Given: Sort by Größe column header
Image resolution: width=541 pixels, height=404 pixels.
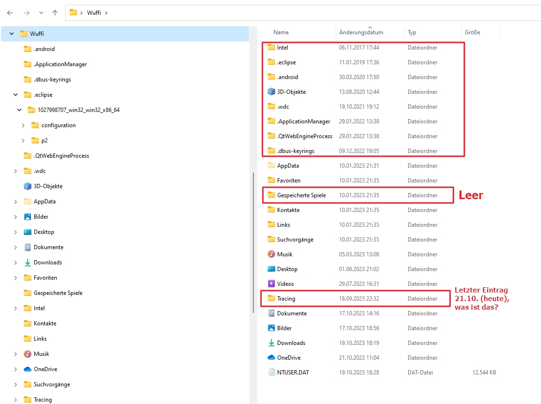Looking at the screenshot, I should 472,32.
